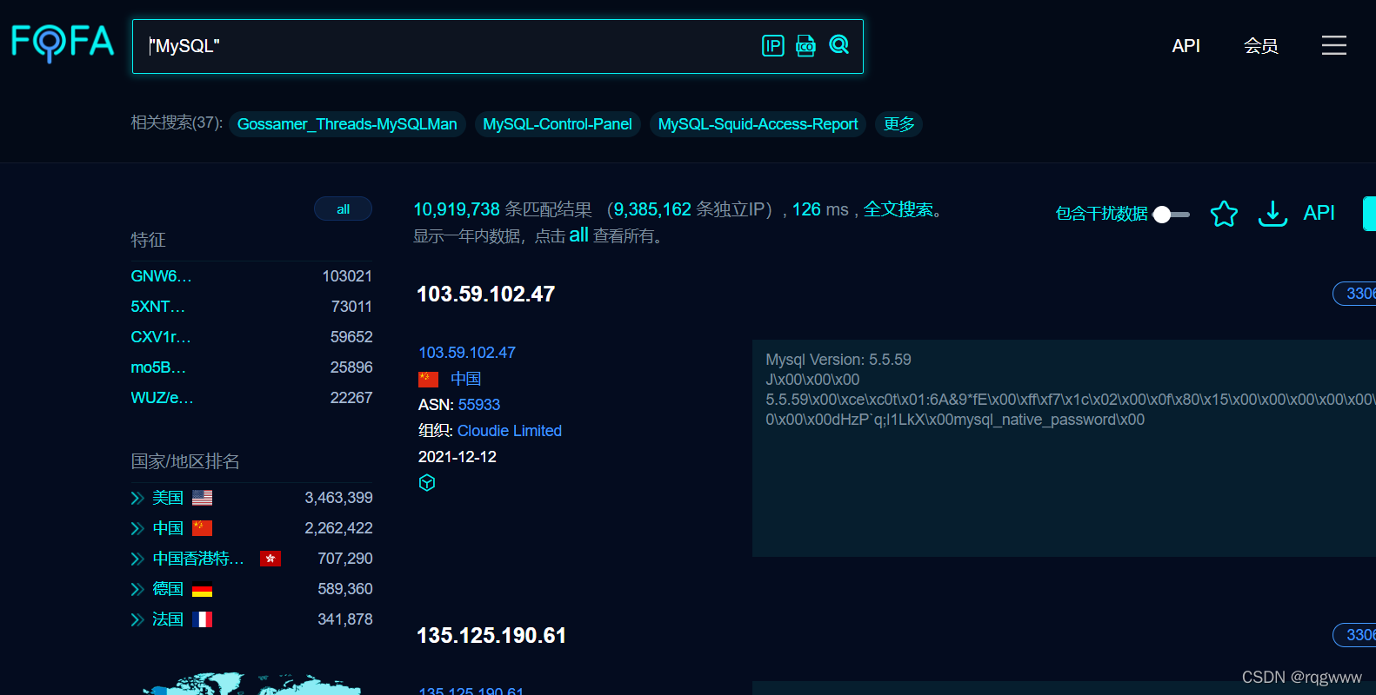
Task: Click the 103.59.102.47 result heading
Action: point(485,295)
